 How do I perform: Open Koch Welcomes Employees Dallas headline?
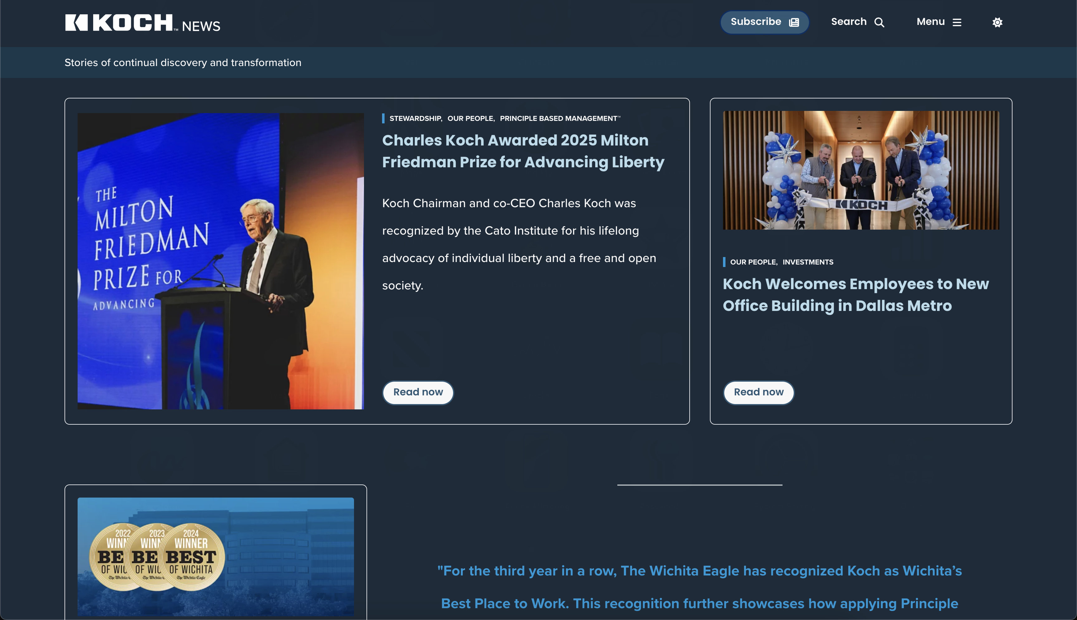(x=855, y=295)
